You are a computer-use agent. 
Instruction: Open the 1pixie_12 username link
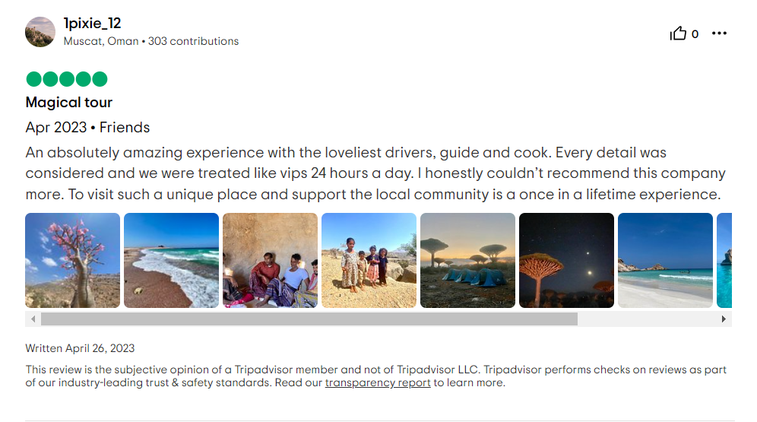click(92, 24)
